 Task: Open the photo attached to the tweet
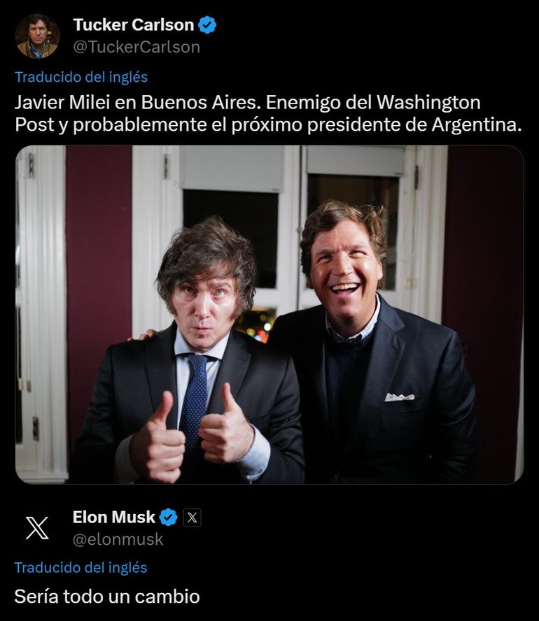pyautogui.click(x=269, y=315)
